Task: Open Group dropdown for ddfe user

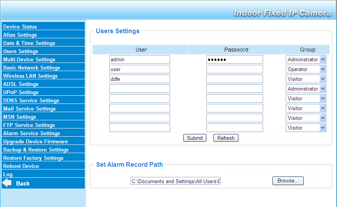Action: click(306, 79)
